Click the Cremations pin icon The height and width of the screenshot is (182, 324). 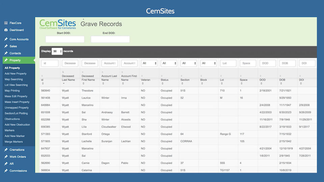click(6, 150)
